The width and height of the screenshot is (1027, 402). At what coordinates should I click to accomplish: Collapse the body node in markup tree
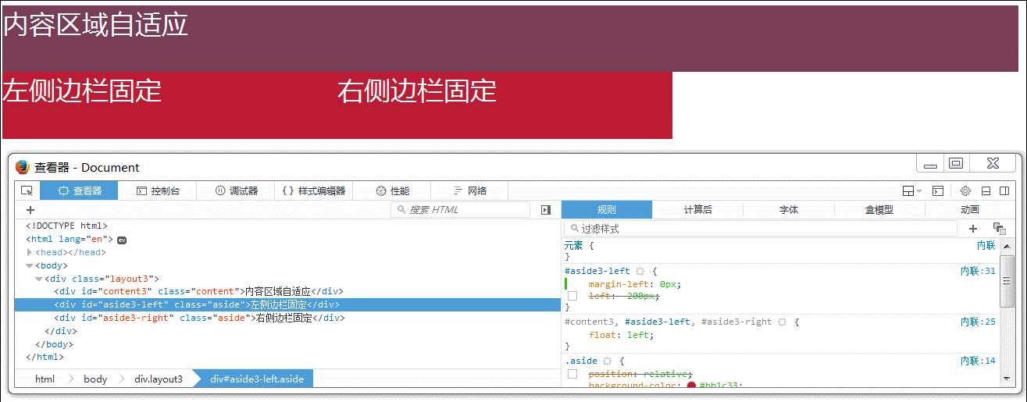click(30, 265)
